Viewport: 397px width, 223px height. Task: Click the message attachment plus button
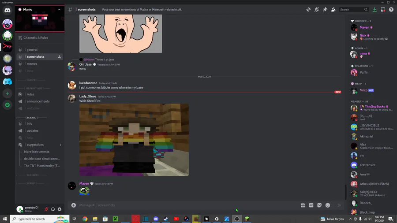[73, 205]
